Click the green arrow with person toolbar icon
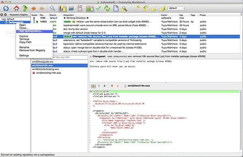 [25, 8]
